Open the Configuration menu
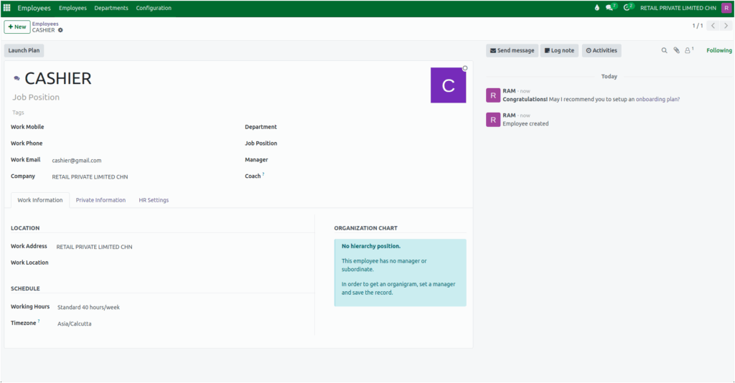 click(x=154, y=8)
